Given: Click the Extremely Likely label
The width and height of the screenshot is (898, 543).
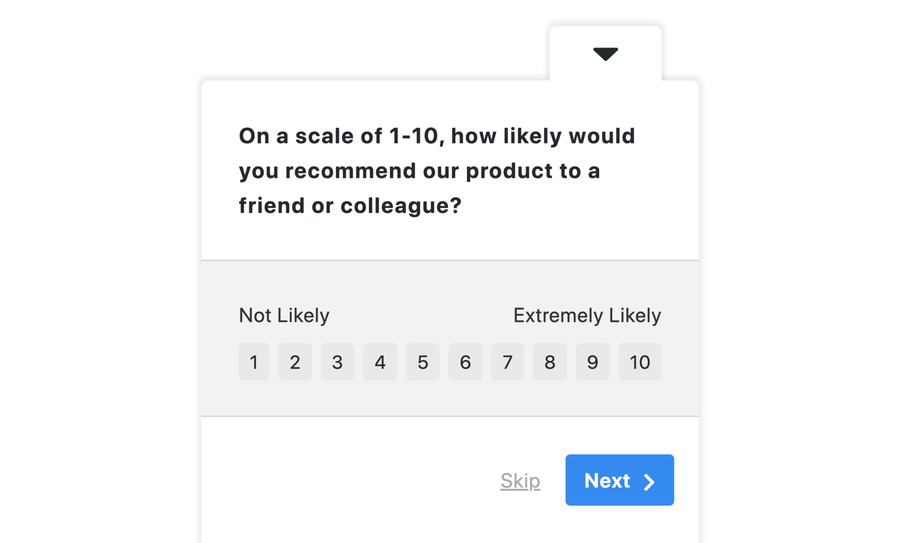Looking at the screenshot, I should pyautogui.click(x=587, y=315).
